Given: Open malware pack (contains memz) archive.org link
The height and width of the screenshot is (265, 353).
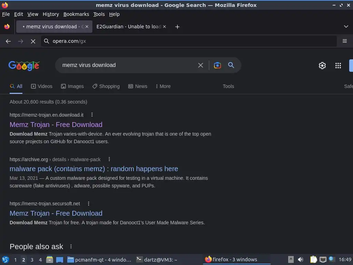Looking at the screenshot, I should tap(94, 169).
